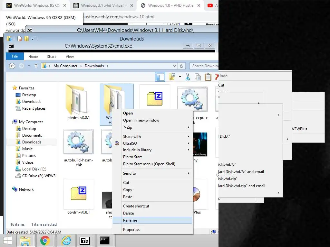330x247 pixels.
Task: Click the Search Downloads box
Action: click(x=204, y=66)
